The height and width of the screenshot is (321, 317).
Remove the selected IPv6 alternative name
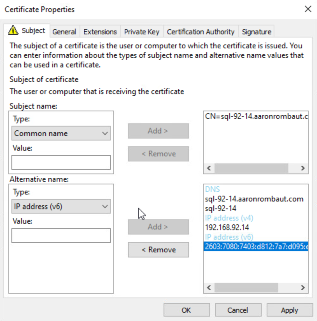[x=158, y=250]
